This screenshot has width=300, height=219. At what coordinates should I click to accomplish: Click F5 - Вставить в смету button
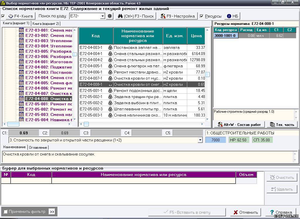[187, 212]
